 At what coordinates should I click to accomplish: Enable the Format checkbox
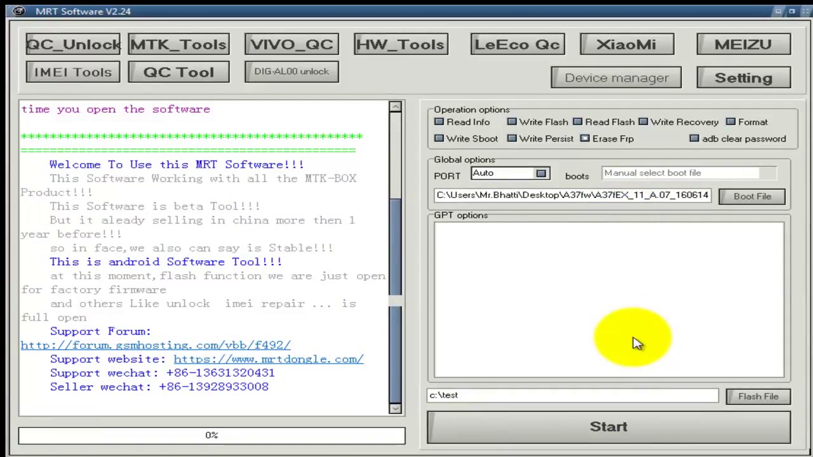click(730, 122)
